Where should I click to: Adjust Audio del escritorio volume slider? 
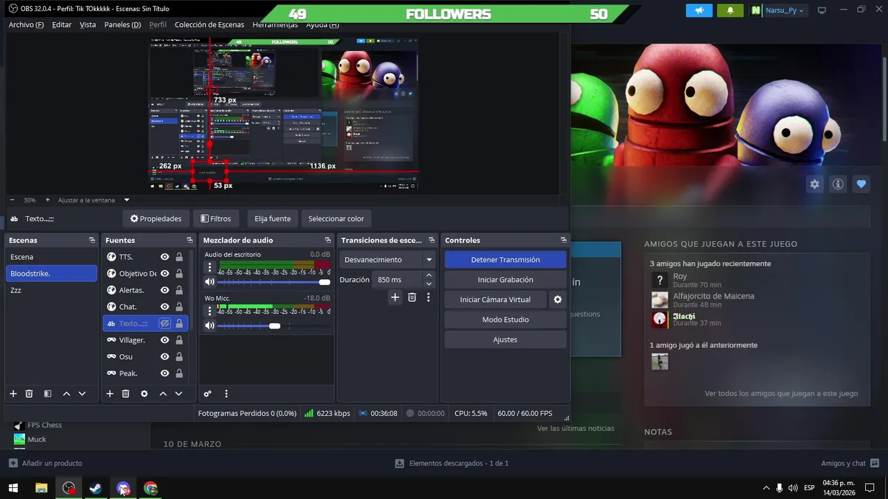(x=274, y=282)
